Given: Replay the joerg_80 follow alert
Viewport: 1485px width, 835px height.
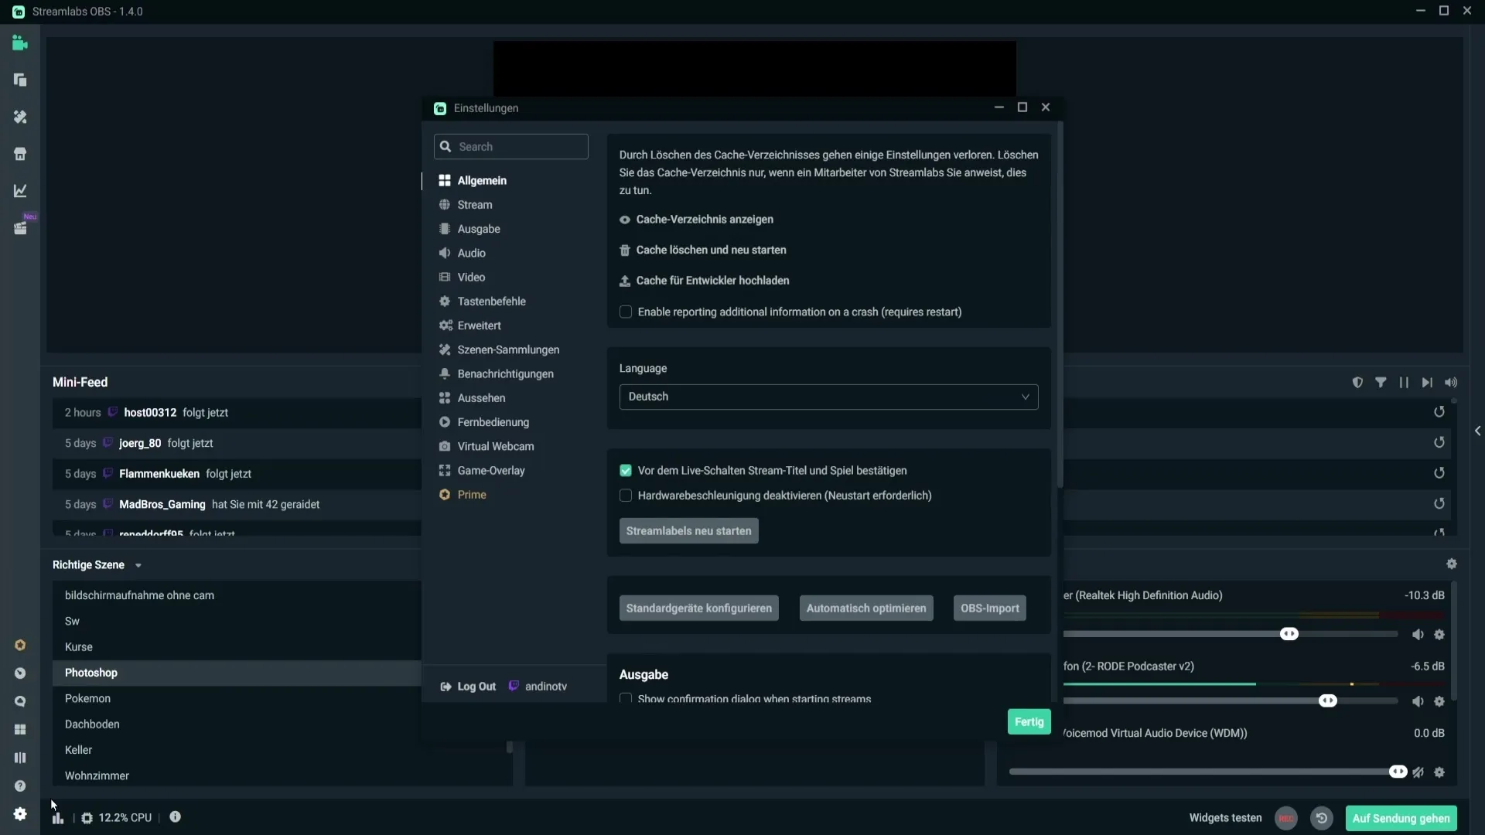Looking at the screenshot, I should pos(1439,442).
